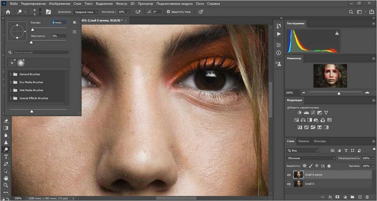Image resolution: width=377 pixels, height=201 pixels.
Task: Toggle type layer filter
Action: click(346, 151)
